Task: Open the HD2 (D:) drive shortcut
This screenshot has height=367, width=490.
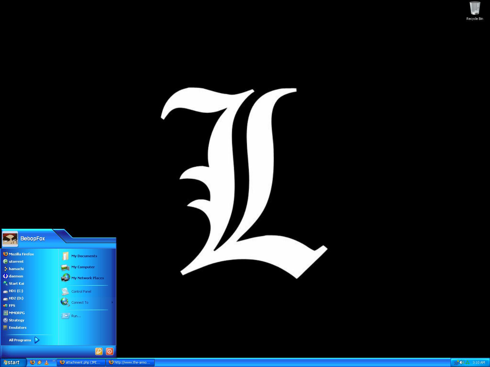Action: (x=16, y=298)
